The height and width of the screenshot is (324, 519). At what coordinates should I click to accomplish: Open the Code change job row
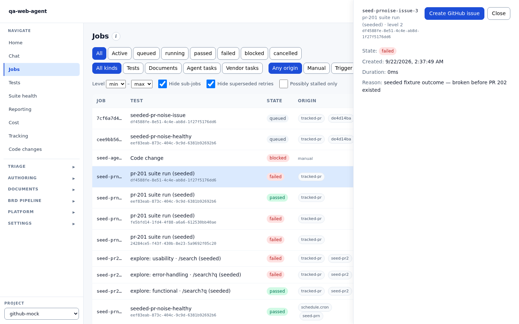pos(223,158)
